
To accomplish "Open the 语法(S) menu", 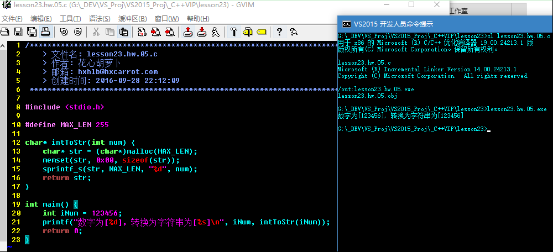I will click(100, 18).
